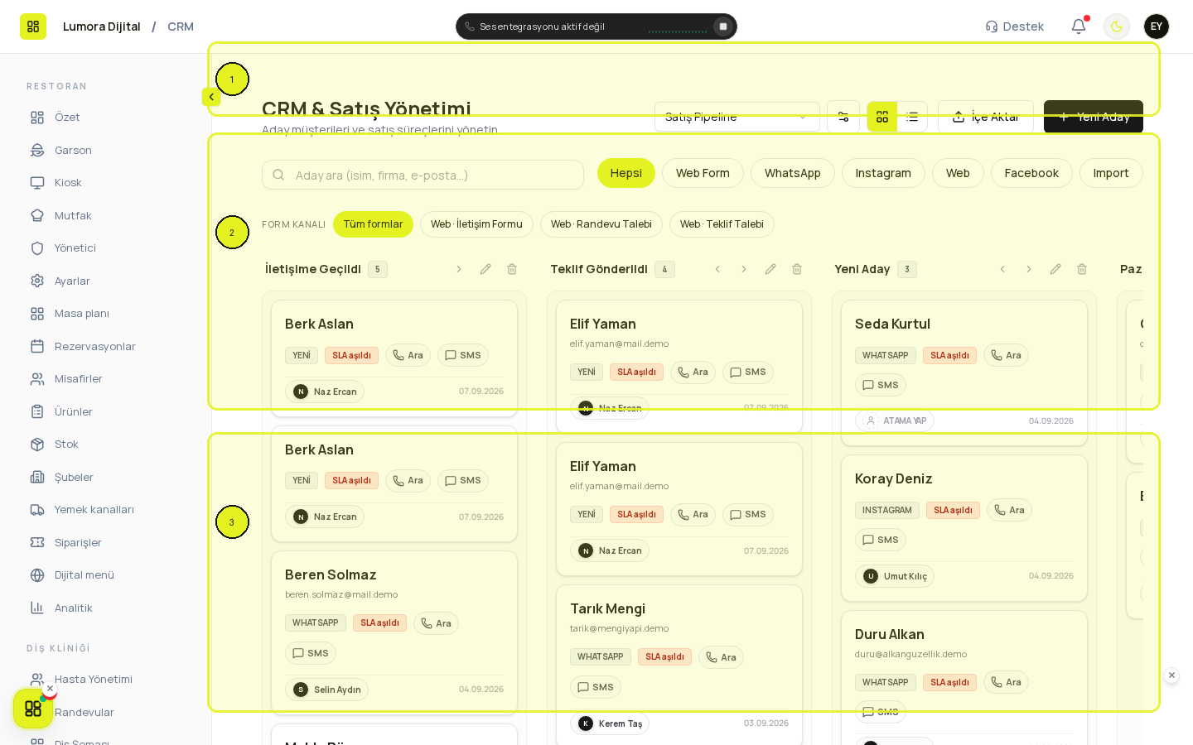The height and width of the screenshot is (745, 1193).
Task: Switch to grid board view
Action: tap(882, 117)
